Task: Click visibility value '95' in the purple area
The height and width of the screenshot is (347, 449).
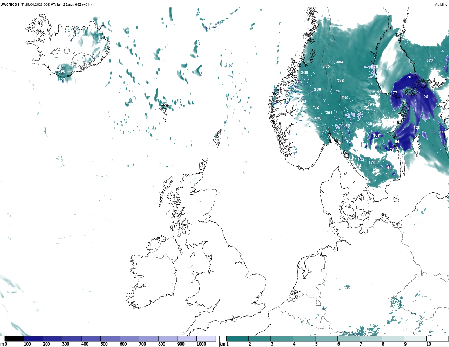Action: (426, 97)
